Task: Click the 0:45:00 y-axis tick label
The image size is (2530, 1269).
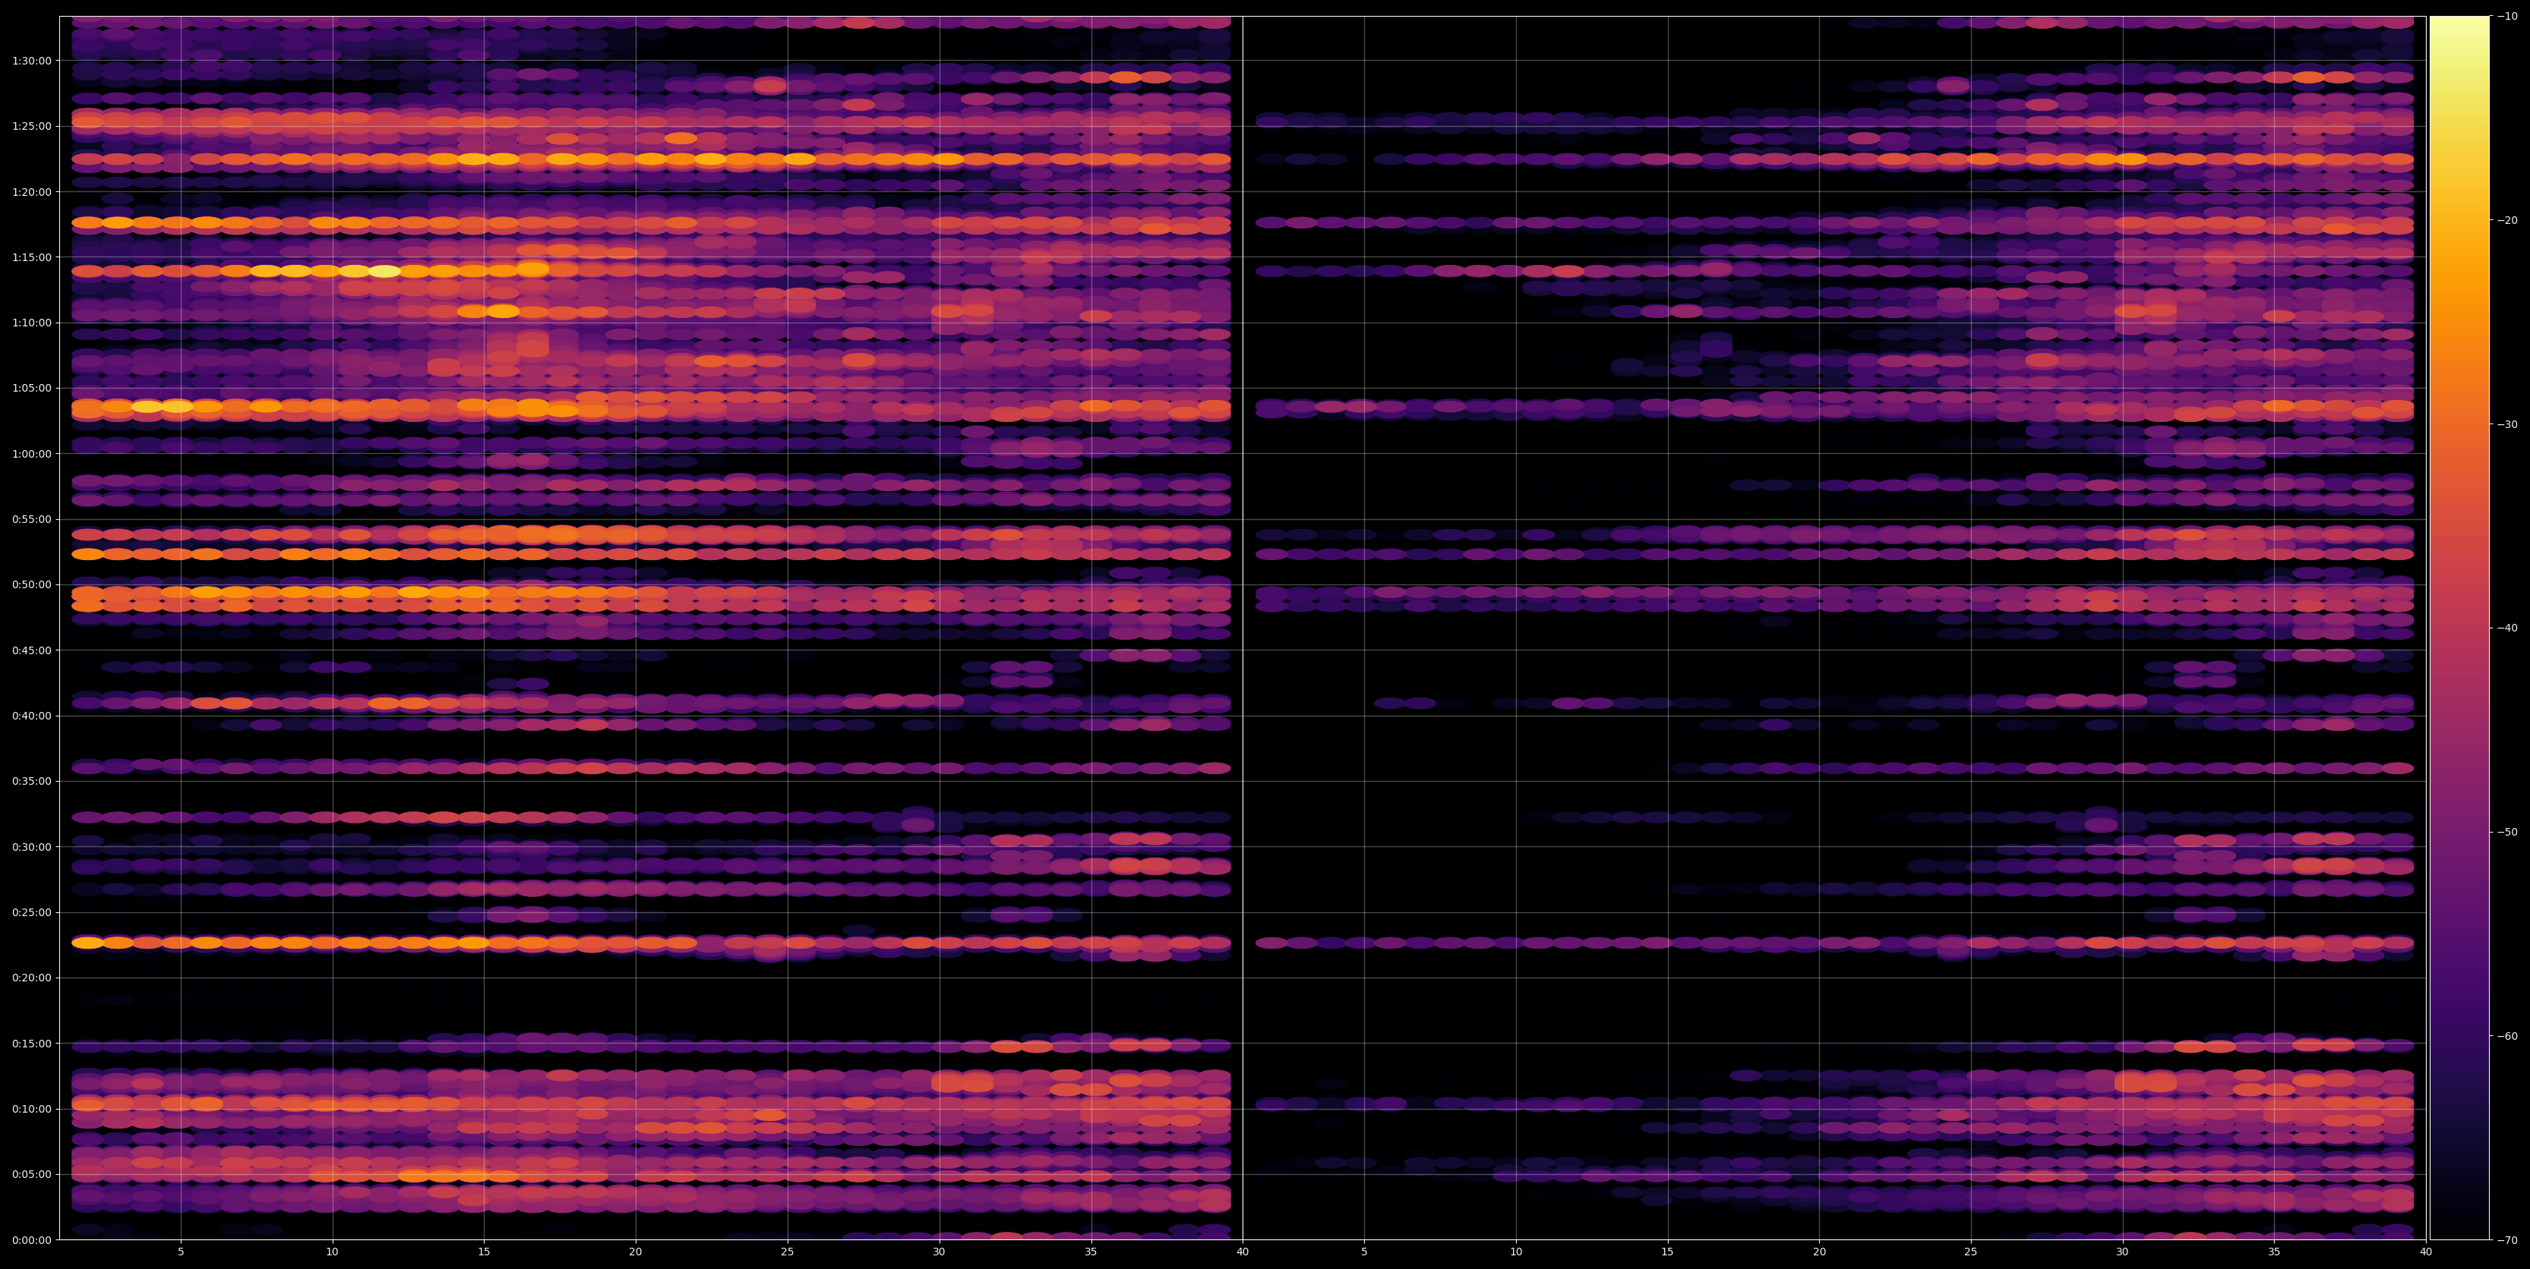Action: [31, 650]
